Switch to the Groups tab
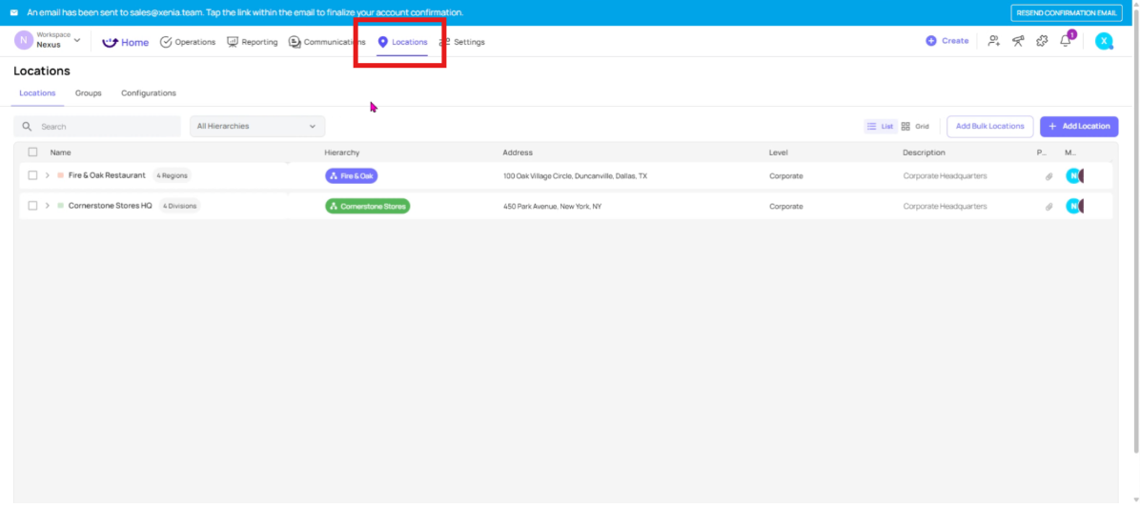 (x=88, y=93)
